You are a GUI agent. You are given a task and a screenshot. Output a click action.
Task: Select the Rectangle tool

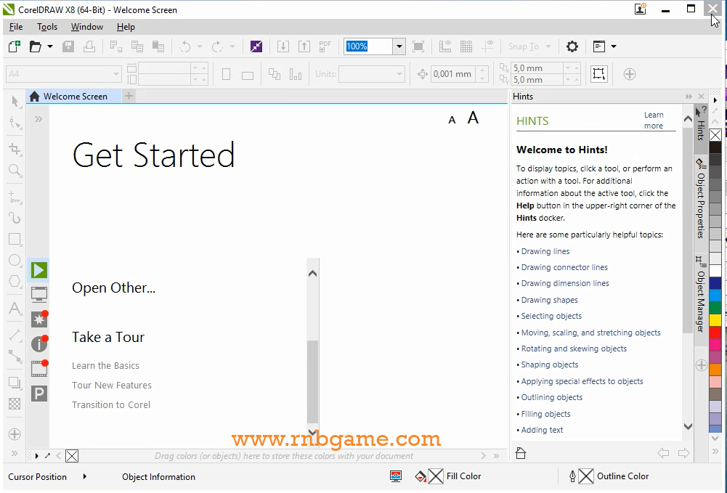pos(15,239)
